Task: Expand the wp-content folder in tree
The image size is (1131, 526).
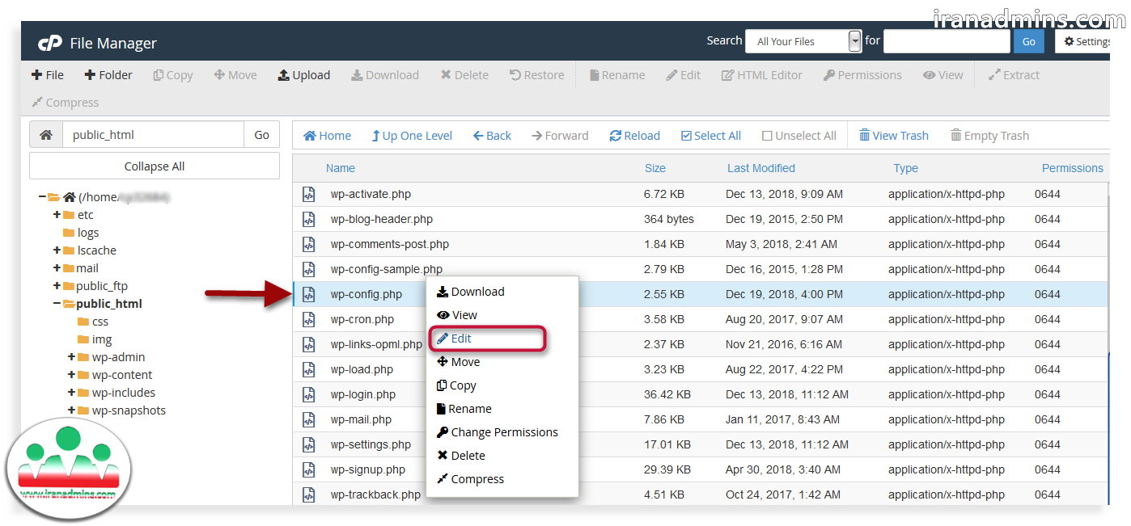Action: (x=71, y=375)
